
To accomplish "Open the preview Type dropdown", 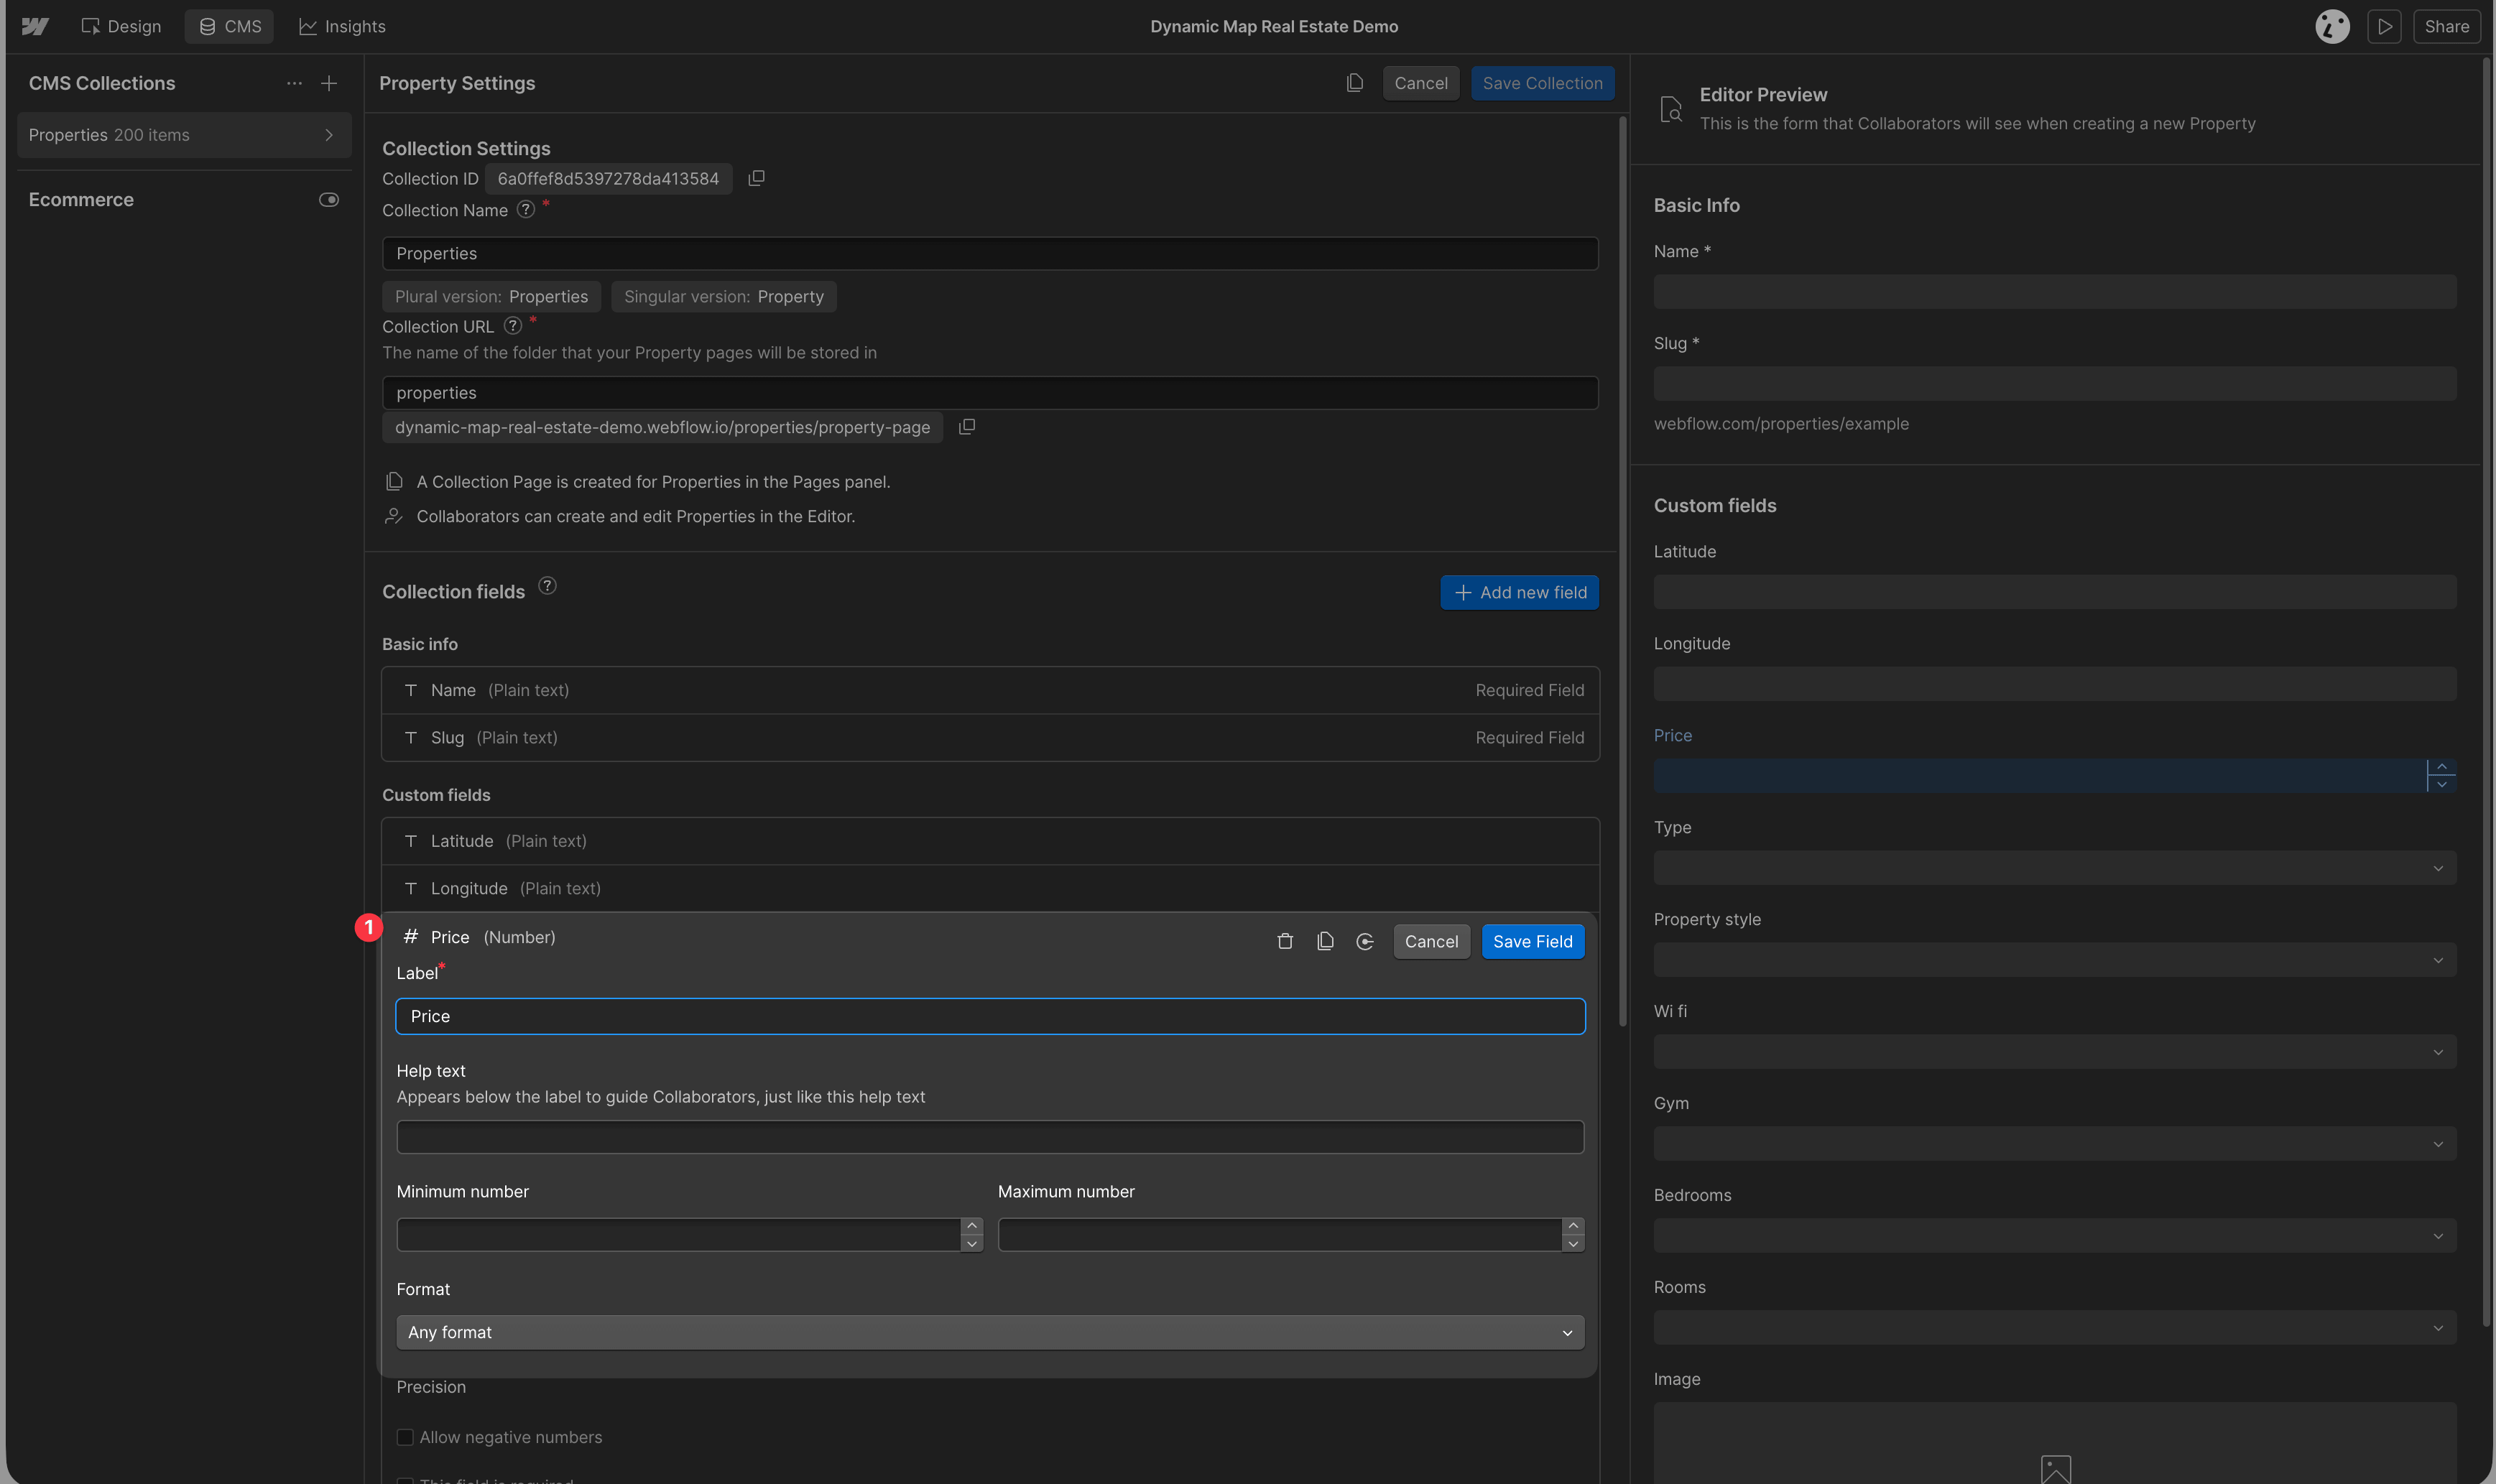I will point(2055,868).
